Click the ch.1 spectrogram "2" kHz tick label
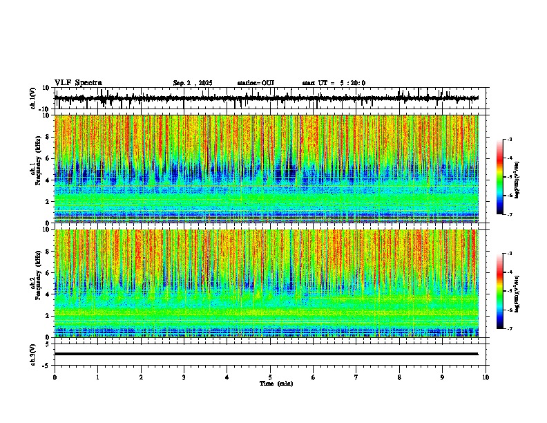This screenshot has height=423, width=547. 48,202
